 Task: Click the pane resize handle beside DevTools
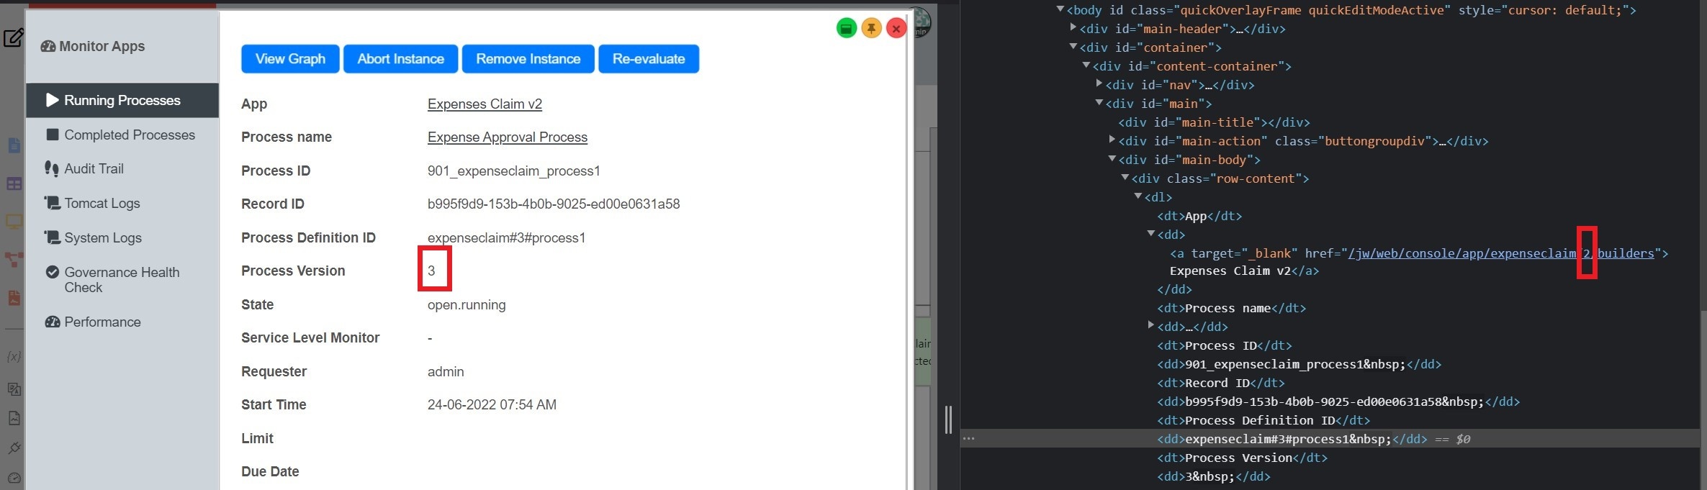948,419
